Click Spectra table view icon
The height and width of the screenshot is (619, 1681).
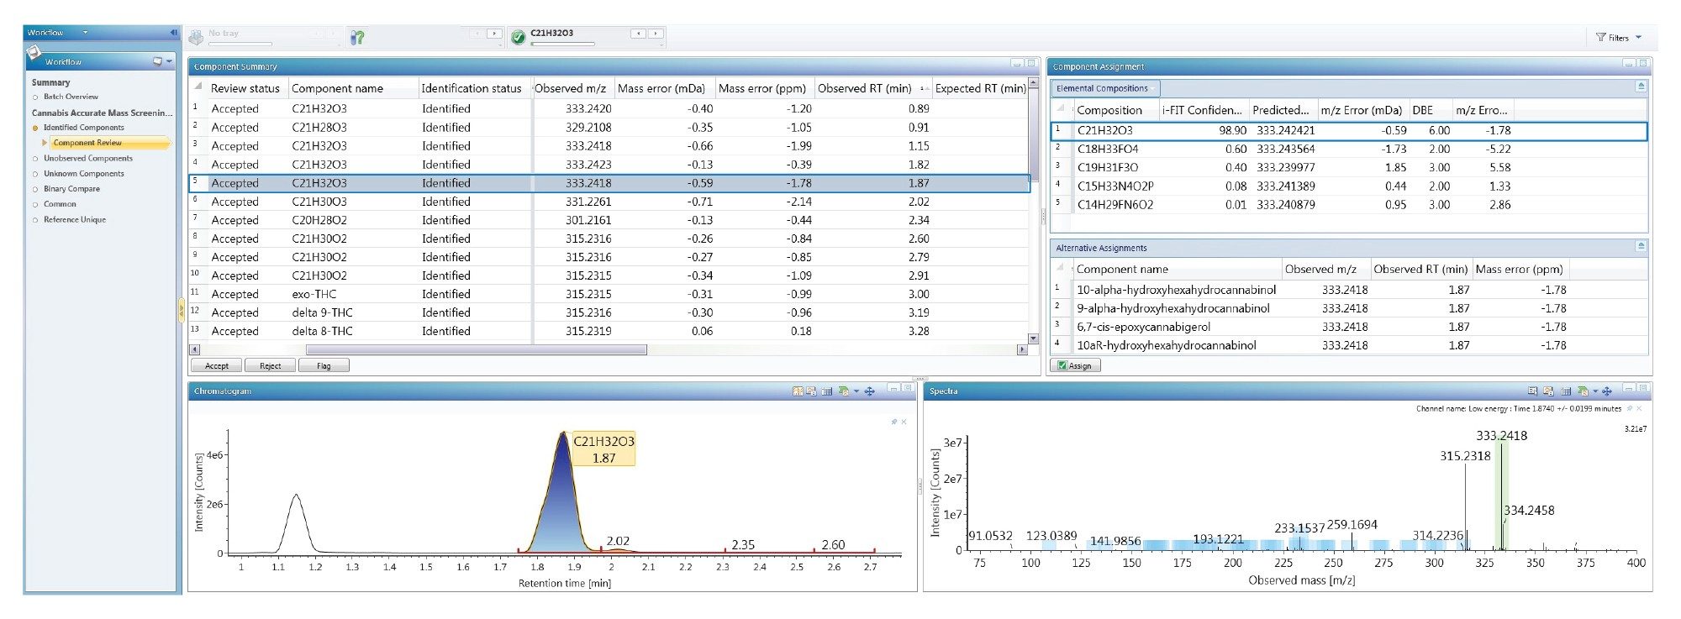point(1566,391)
